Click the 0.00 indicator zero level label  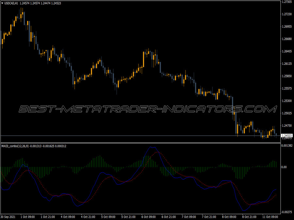point(284,167)
